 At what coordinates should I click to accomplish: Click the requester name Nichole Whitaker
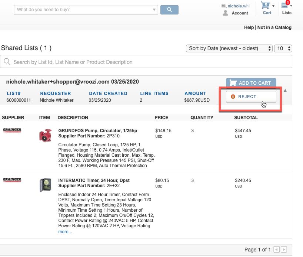pos(57,100)
